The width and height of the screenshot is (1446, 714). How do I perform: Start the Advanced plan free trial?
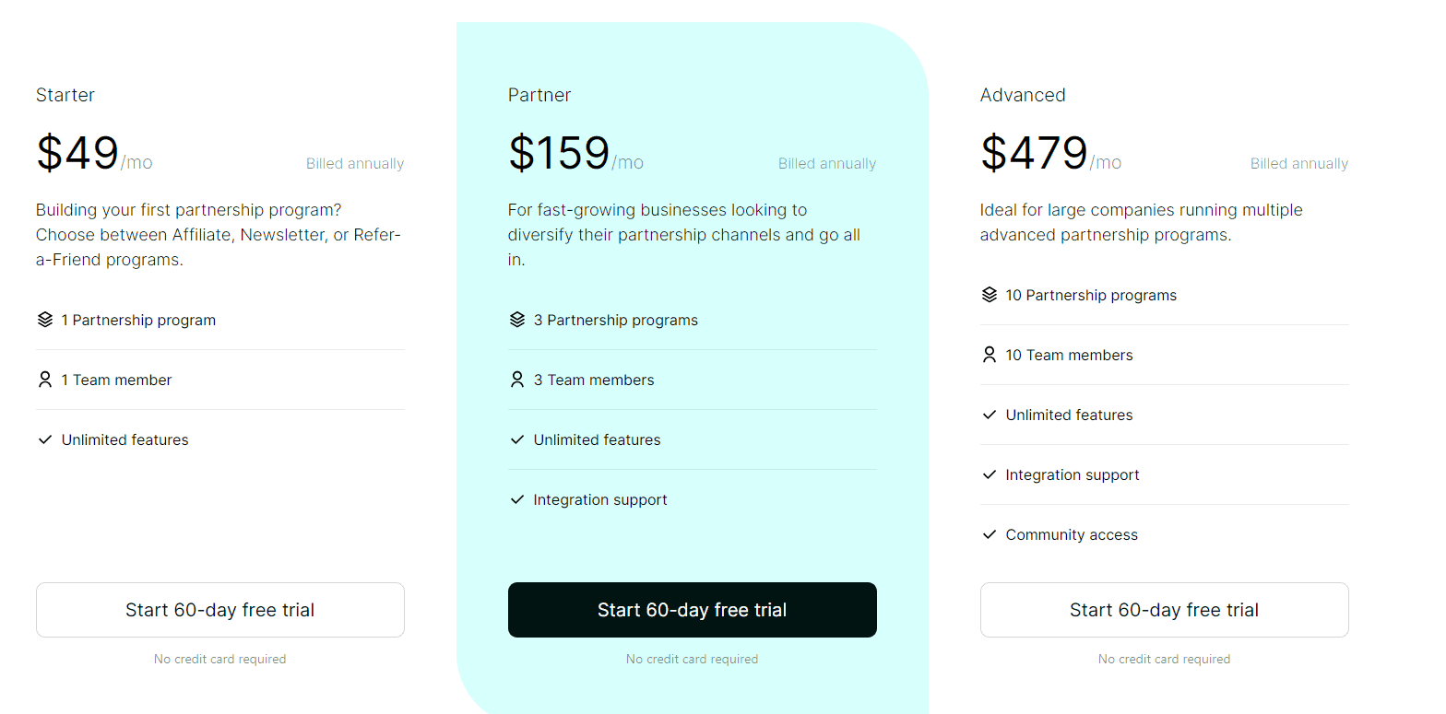[1164, 610]
